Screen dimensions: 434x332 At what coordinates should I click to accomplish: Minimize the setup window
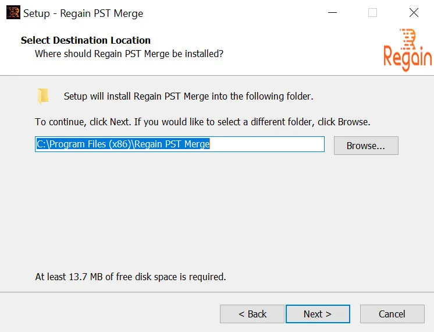point(332,12)
